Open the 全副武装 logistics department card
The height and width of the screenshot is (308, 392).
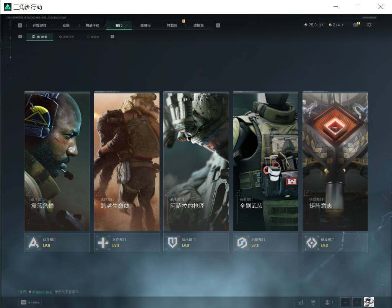pyautogui.click(x=266, y=161)
